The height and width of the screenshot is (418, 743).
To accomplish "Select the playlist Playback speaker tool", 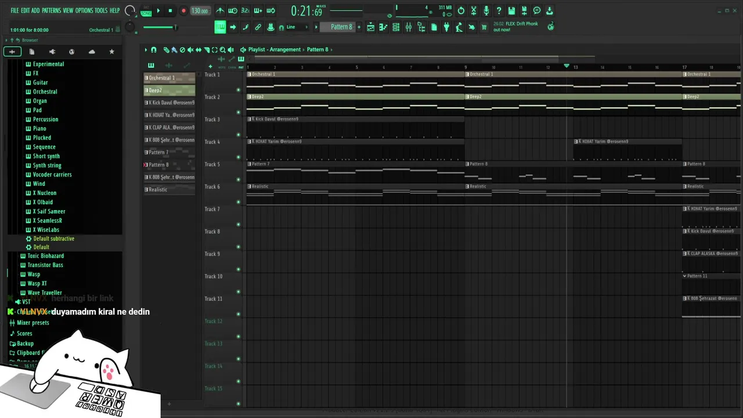I will (231, 50).
